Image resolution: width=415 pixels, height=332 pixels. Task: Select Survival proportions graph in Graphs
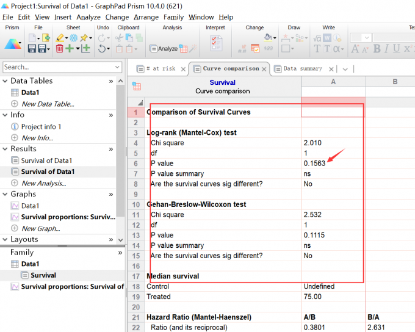pyautogui.click(x=68, y=217)
